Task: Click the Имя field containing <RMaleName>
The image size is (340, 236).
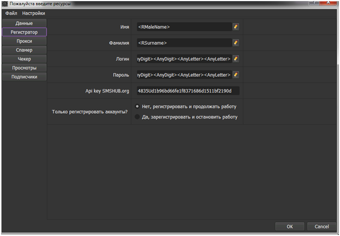Action: click(x=183, y=26)
